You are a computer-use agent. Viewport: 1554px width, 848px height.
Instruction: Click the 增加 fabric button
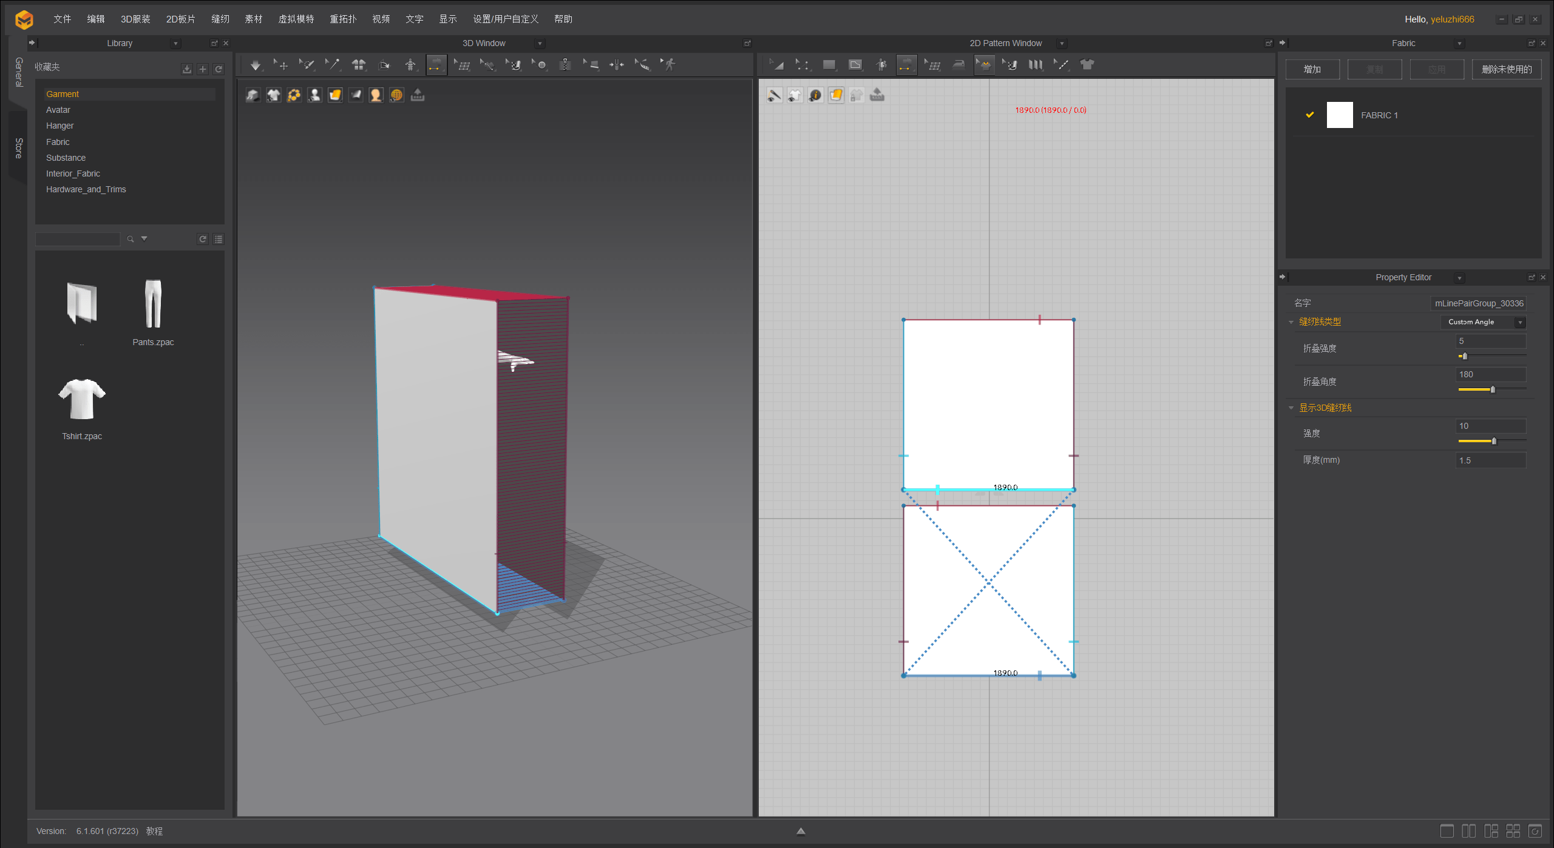(1312, 70)
